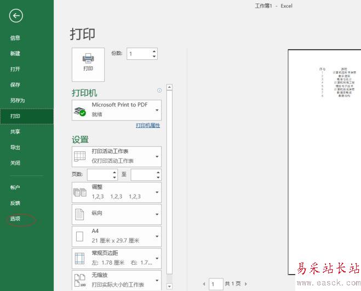Go to next preview page arrow
This screenshot has height=291, width=361.
[x=246, y=284]
